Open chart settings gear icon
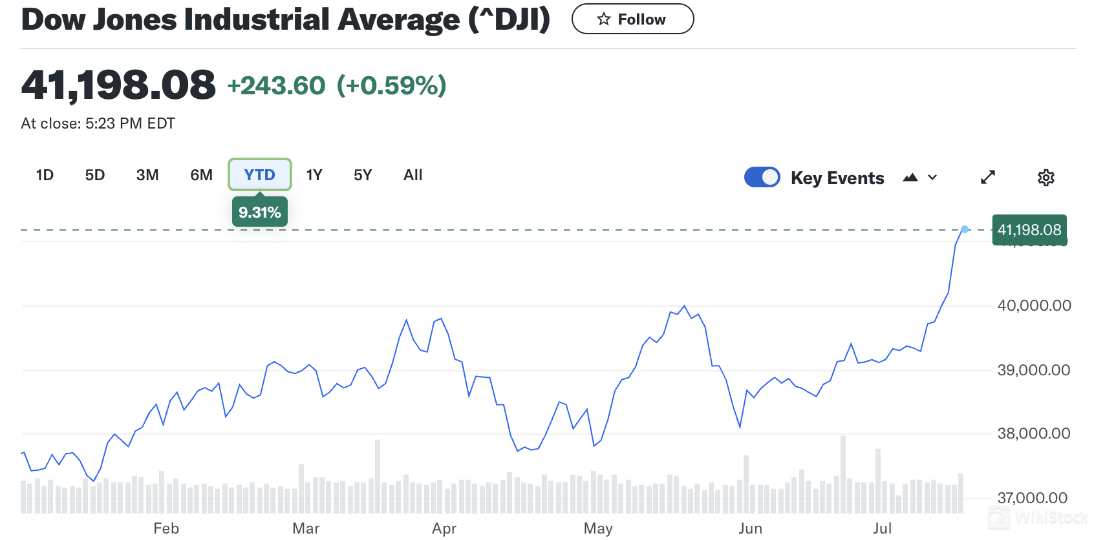 [1046, 178]
